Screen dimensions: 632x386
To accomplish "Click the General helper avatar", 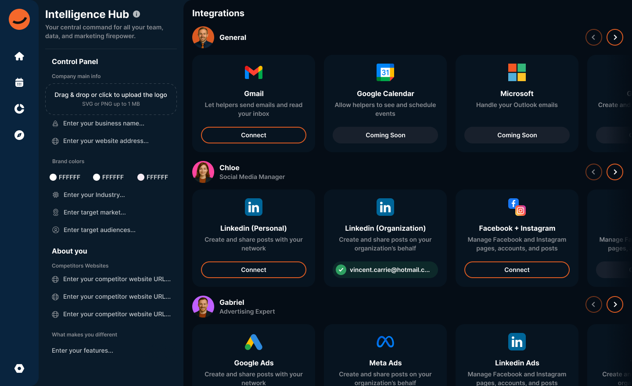I will click(203, 37).
